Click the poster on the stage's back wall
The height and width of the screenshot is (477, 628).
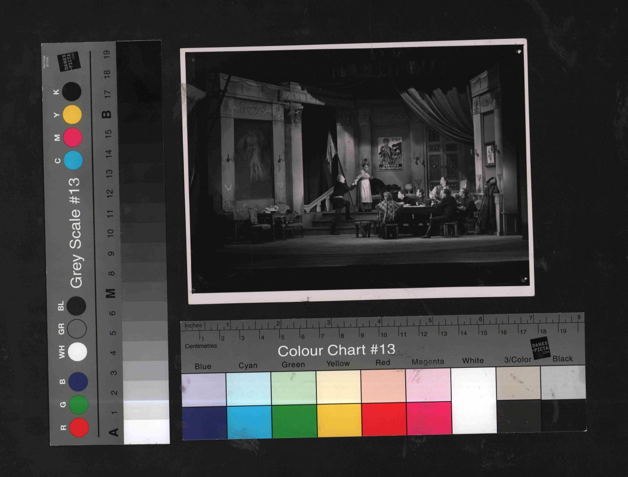pyautogui.click(x=390, y=153)
